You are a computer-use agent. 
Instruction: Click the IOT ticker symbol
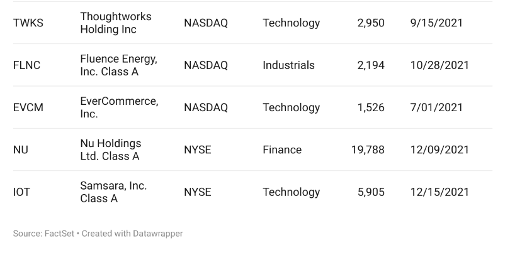[21, 192]
